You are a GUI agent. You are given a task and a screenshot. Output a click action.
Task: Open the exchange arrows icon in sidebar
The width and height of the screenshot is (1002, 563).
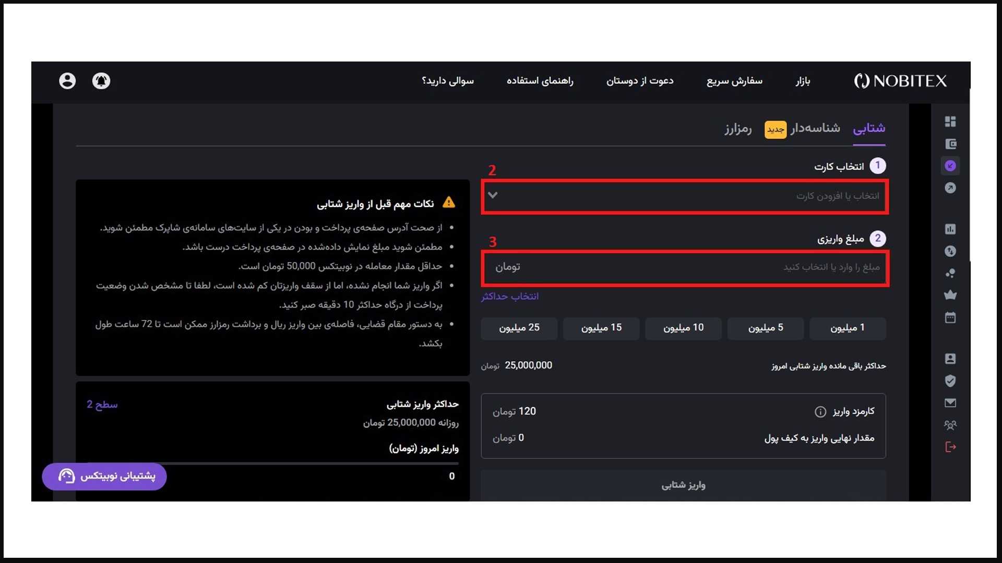[950, 251]
